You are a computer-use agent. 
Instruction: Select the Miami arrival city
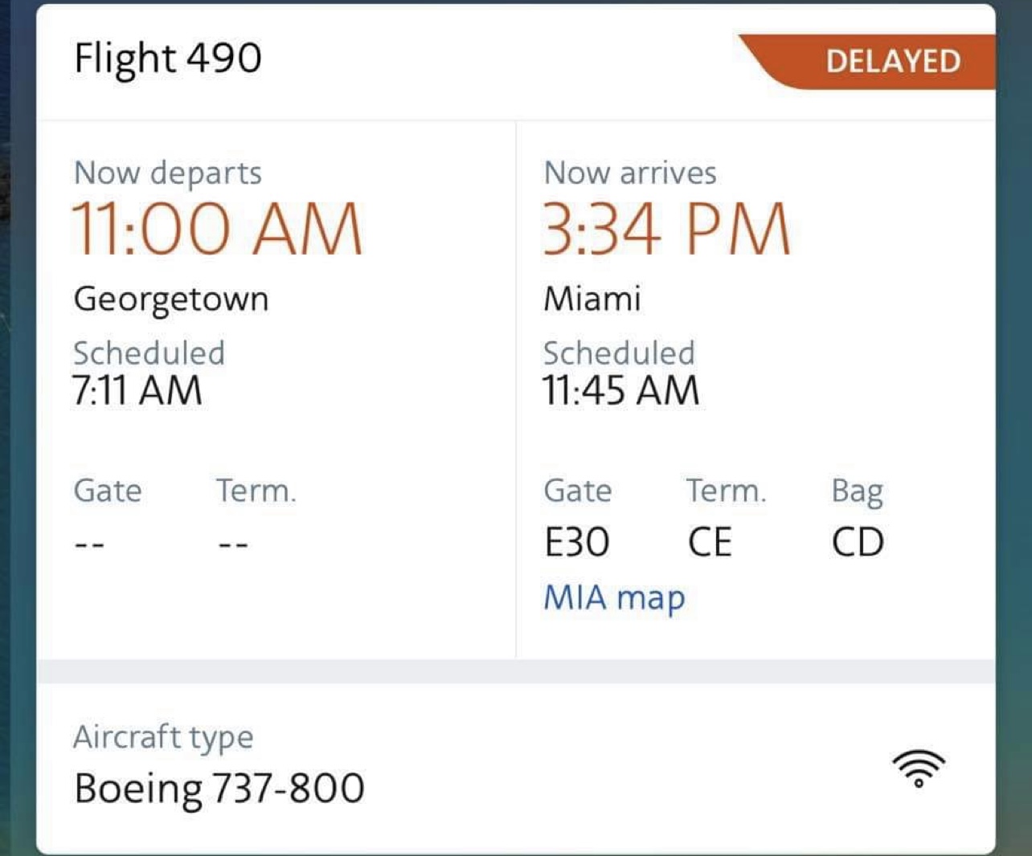592,300
